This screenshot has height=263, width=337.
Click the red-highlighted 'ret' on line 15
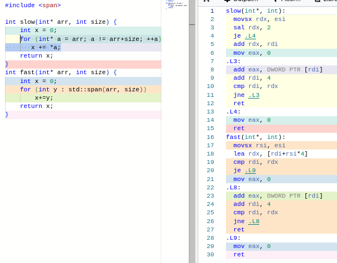pos(239,128)
